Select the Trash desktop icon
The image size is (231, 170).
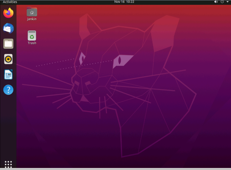(x=32, y=36)
